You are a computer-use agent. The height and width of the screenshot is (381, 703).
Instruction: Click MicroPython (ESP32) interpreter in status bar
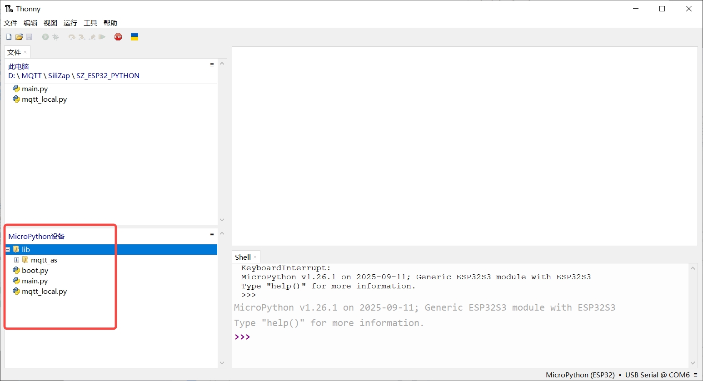580,375
